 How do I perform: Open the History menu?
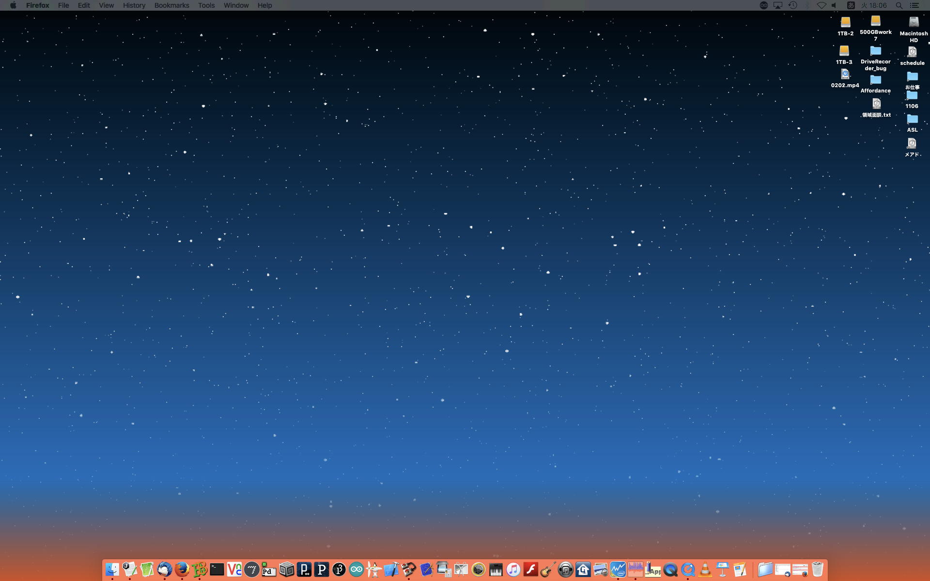pyautogui.click(x=134, y=5)
